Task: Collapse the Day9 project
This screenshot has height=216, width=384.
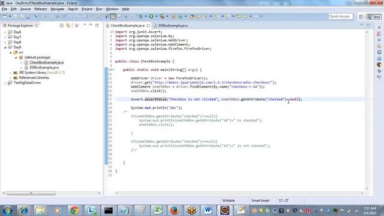Action: pyautogui.click(x=5, y=47)
